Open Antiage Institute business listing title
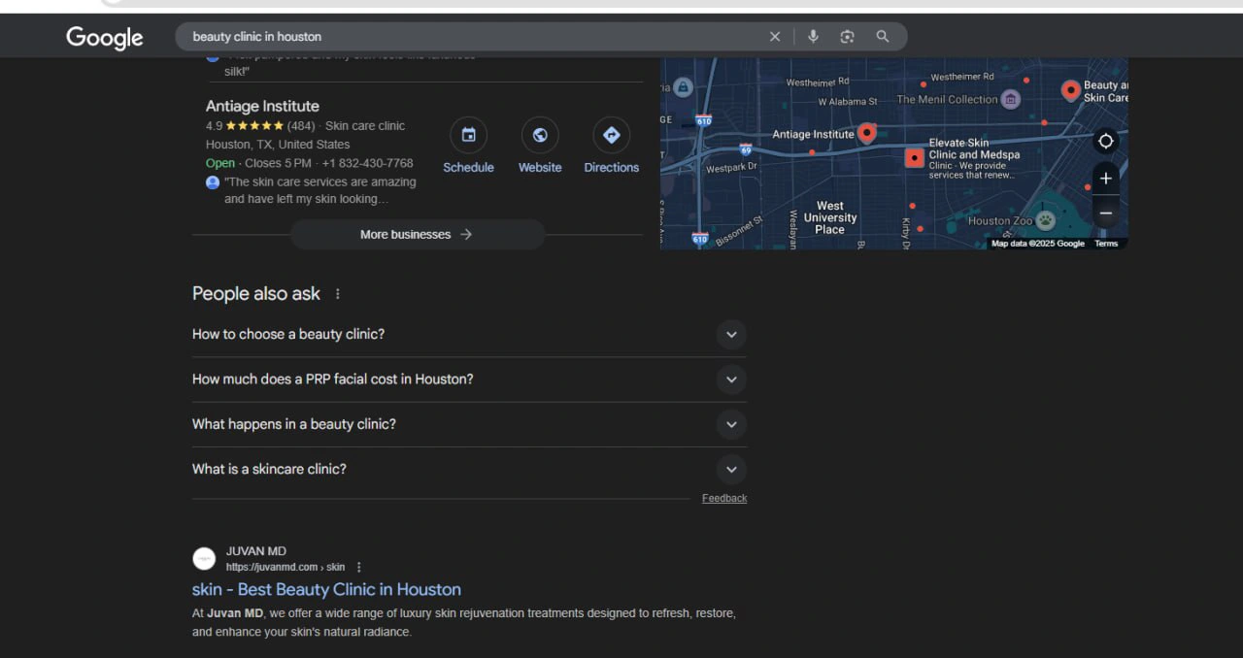Screen dimensions: 1243x658 coord(262,106)
